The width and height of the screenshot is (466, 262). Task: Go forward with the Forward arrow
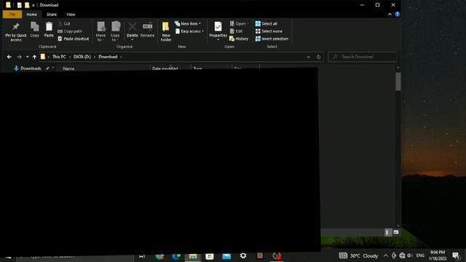20,57
